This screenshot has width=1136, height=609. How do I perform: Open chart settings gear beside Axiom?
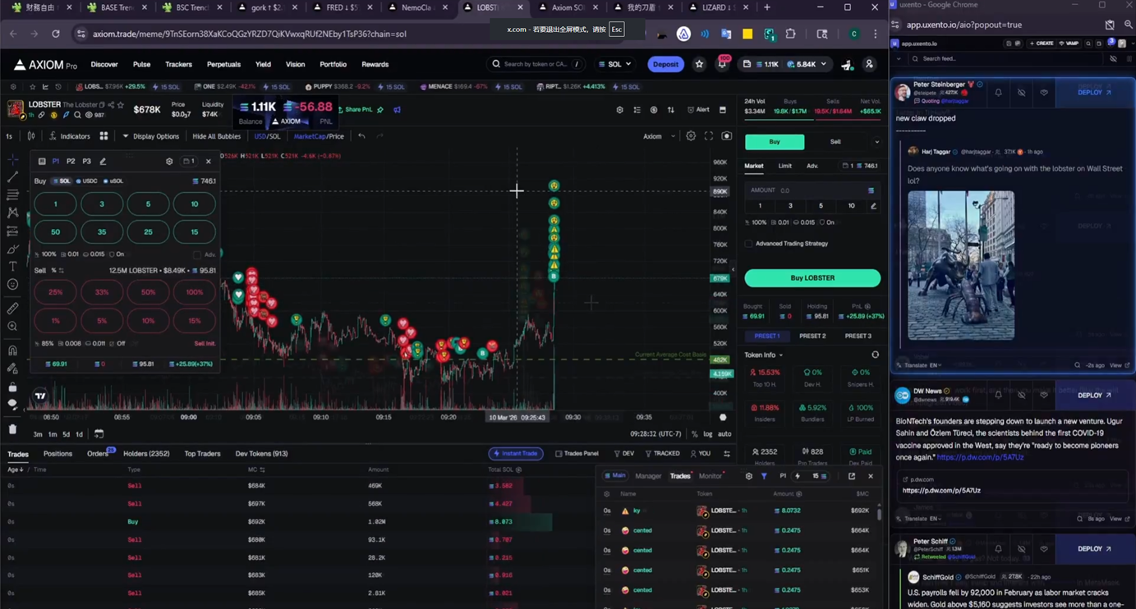tap(691, 136)
